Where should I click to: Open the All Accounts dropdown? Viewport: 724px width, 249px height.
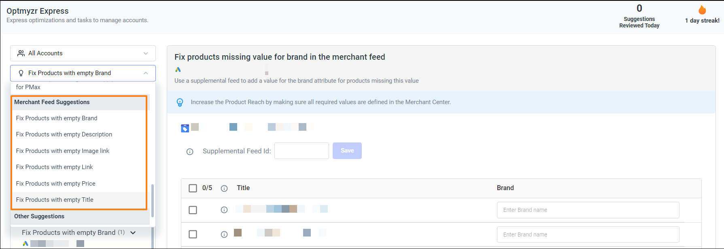pyautogui.click(x=83, y=53)
